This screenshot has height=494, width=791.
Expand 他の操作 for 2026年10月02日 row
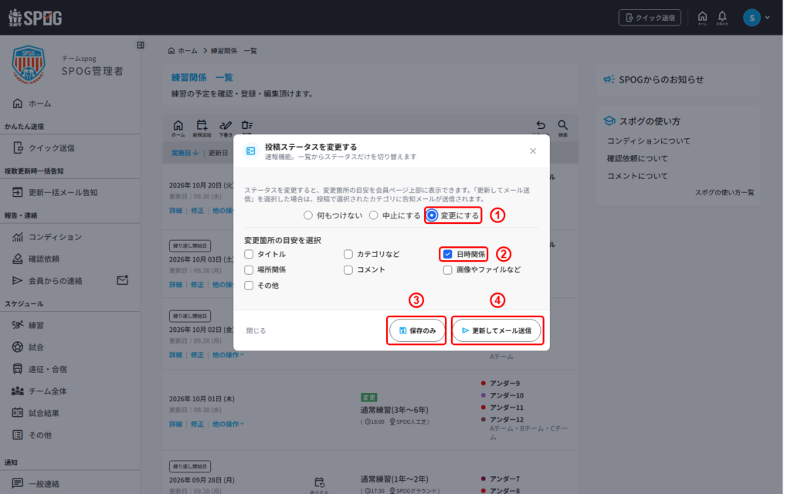(228, 355)
